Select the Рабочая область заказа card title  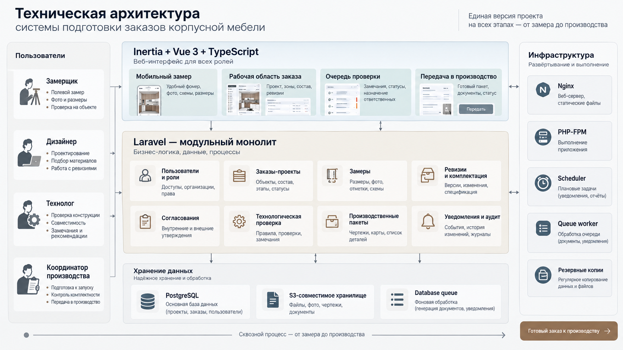pyautogui.click(x=265, y=76)
